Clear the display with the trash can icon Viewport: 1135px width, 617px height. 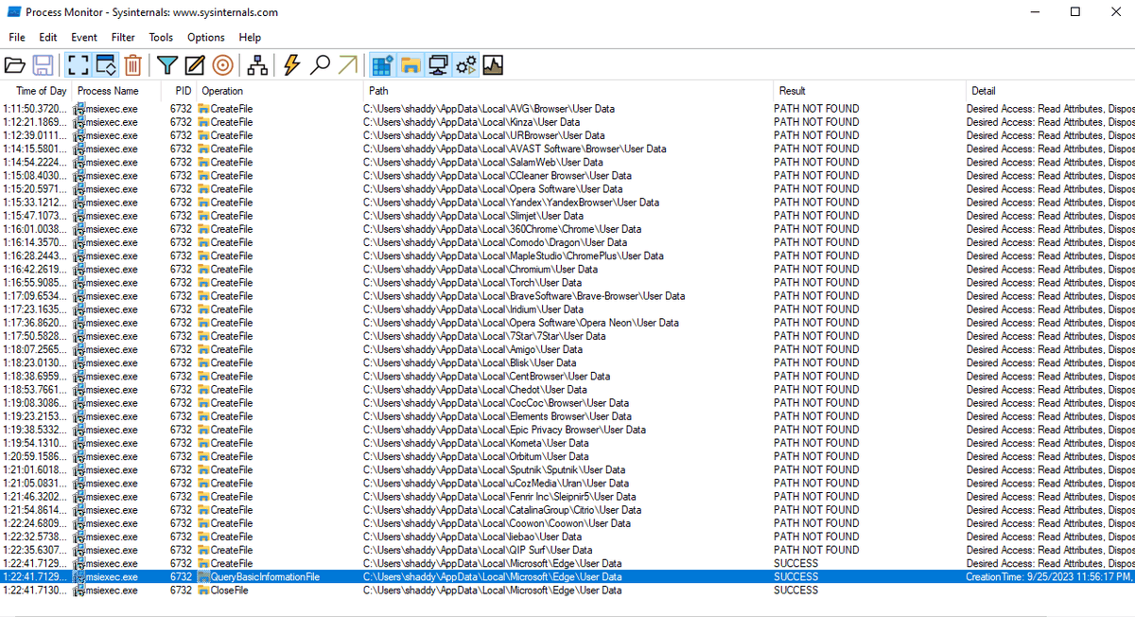pos(133,65)
